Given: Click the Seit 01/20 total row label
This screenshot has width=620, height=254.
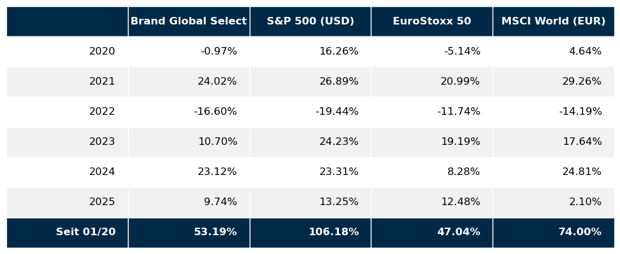Looking at the screenshot, I should point(85,232).
